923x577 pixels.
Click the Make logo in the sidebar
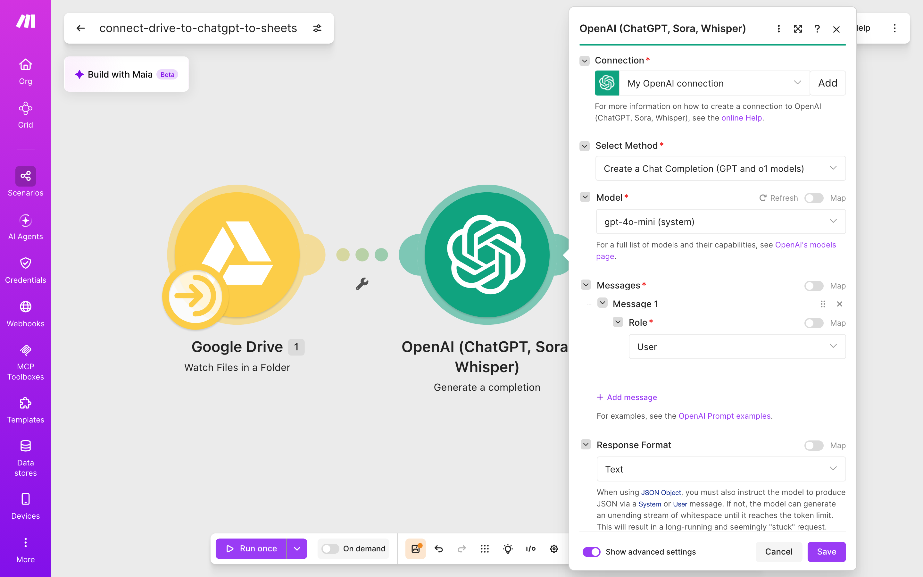point(26,21)
